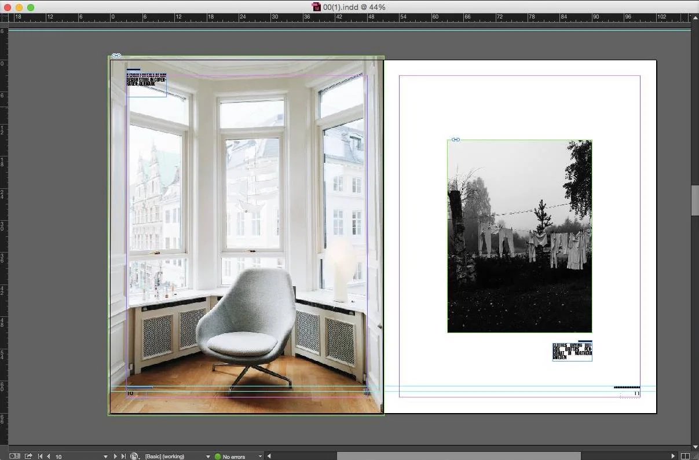Image resolution: width=699 pixels, height=460 pixels.
Task: Click the horizontal scrollbar right arrow
Action: point(673,457)
